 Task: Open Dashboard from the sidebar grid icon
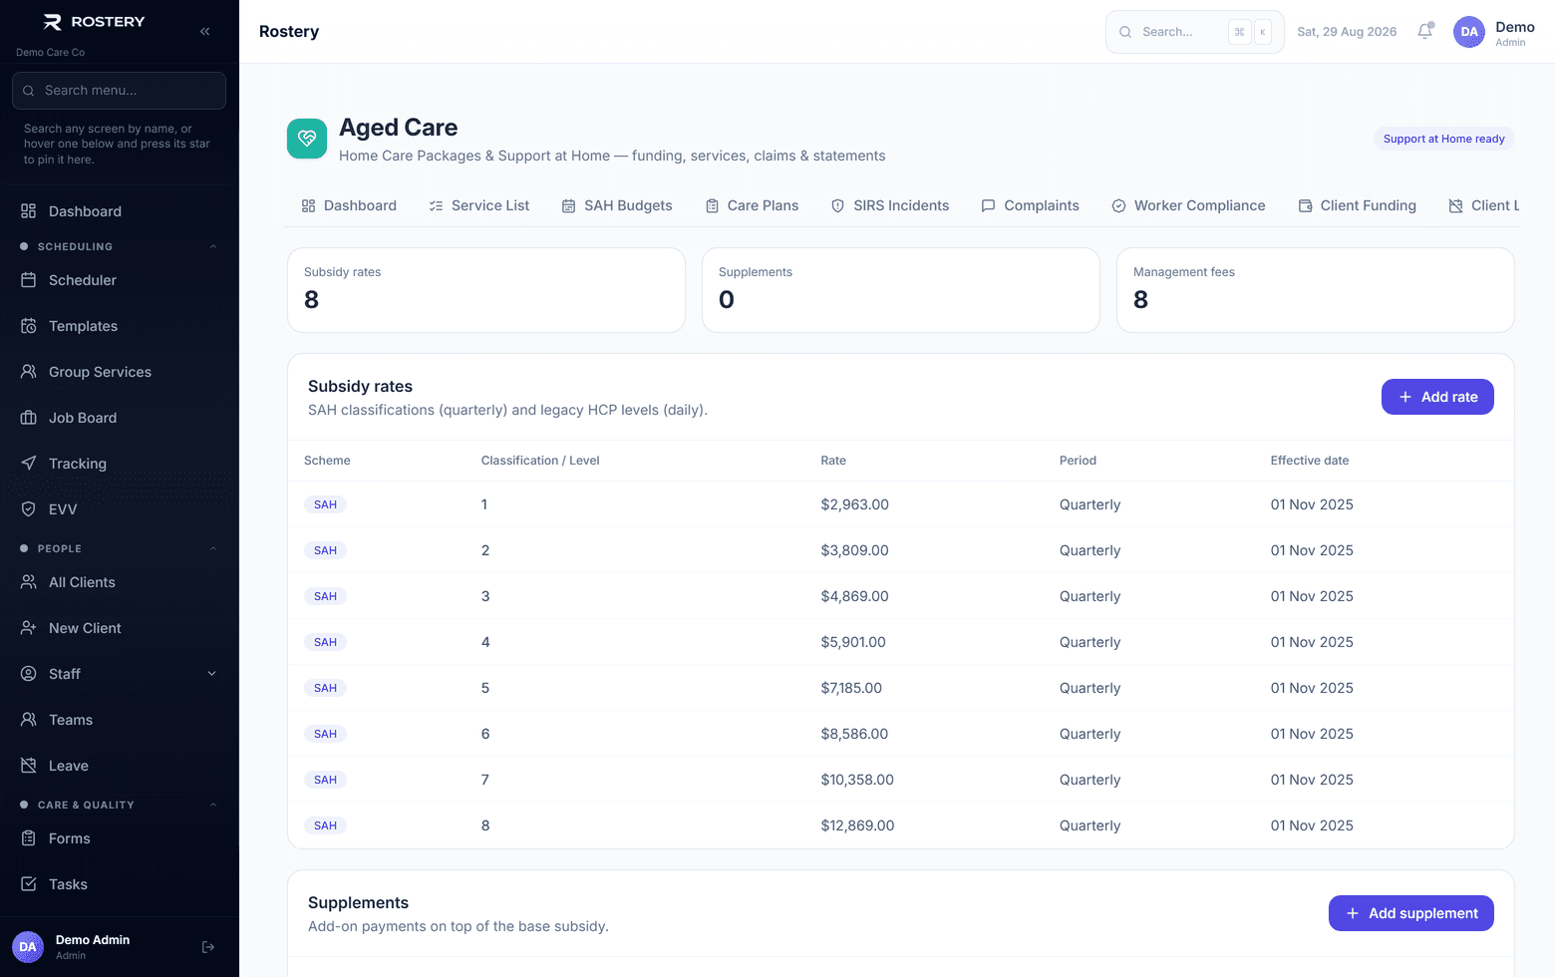pyautogui.click(x=29, y=211)
